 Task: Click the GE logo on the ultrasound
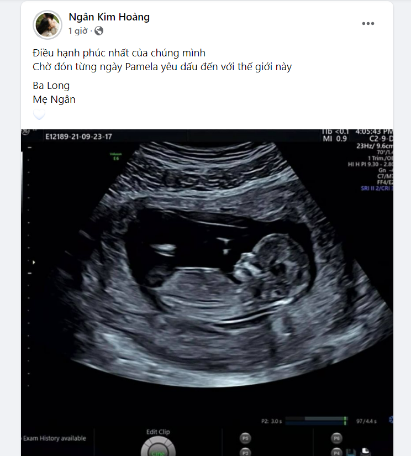pos(25,132)
